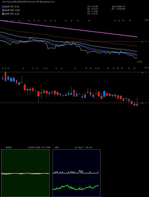Screen dimensions: 149x197
Task: Open the green MACD indicator panel
Action: pyautogui.click(x=25, y=173)
